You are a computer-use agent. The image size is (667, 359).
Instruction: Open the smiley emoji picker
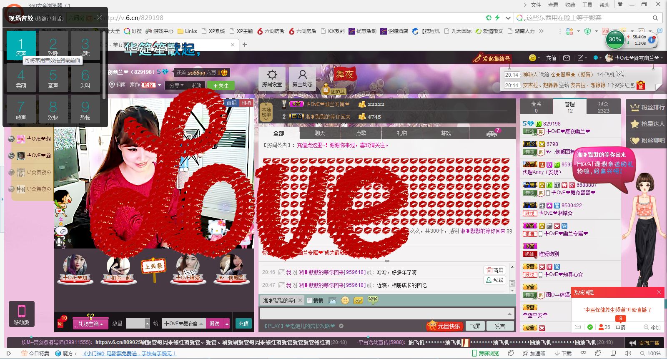(345, 300)
